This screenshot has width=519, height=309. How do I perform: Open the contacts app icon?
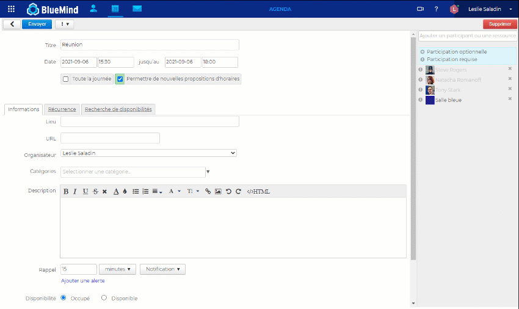(x=93, y=9)
